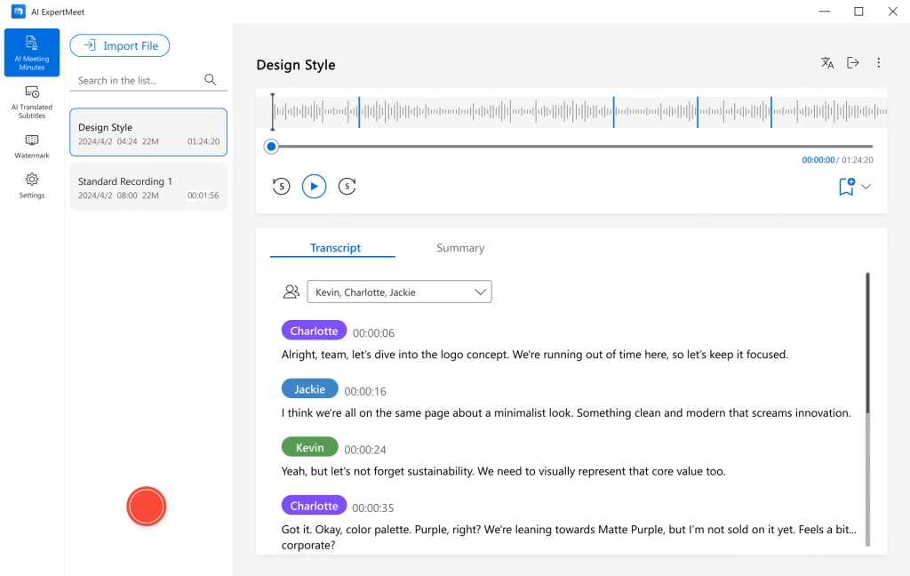Select Standard Recording 1 in the list
The height and width of the screenshot is (576, 910).
coord(148,187)
